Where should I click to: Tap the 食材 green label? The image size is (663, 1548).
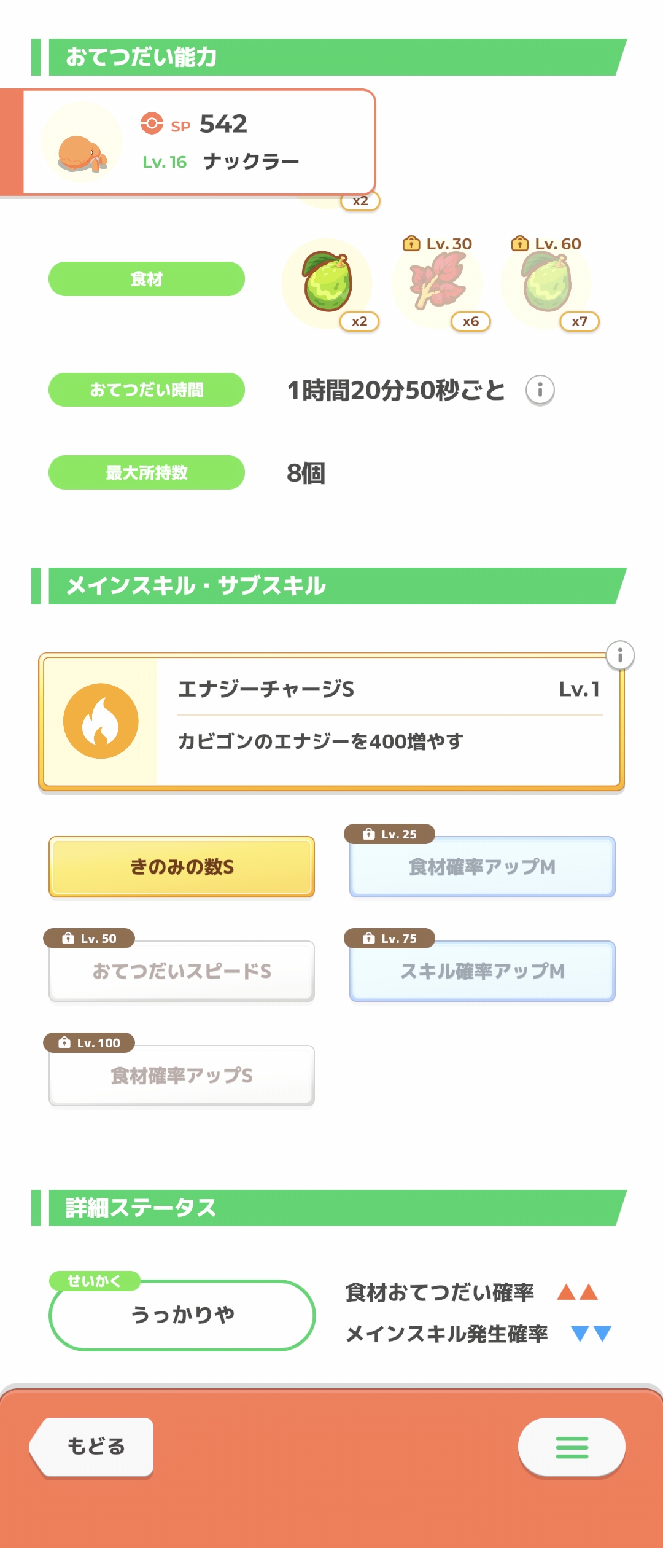click(147, 279)
